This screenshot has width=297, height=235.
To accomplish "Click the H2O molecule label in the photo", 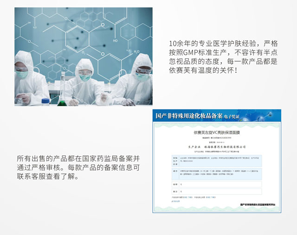I will pos(136,52).
